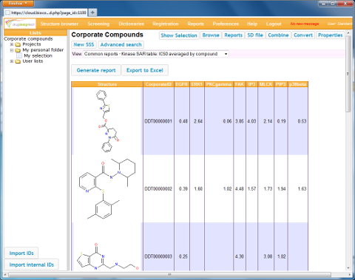Expand the User lists tree node
This screenshot has width=355, height=280.
click(x=12, y=61)
